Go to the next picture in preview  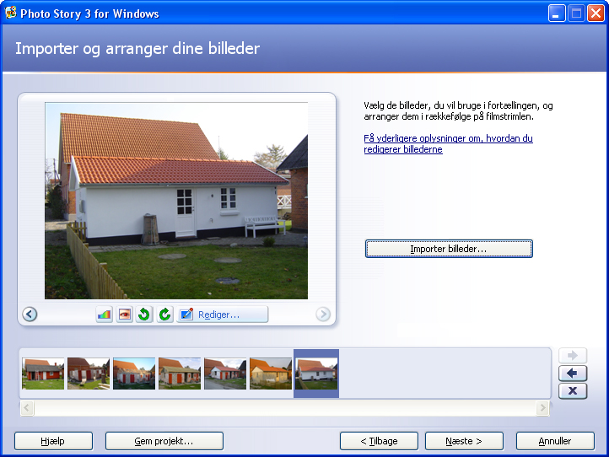323,315
